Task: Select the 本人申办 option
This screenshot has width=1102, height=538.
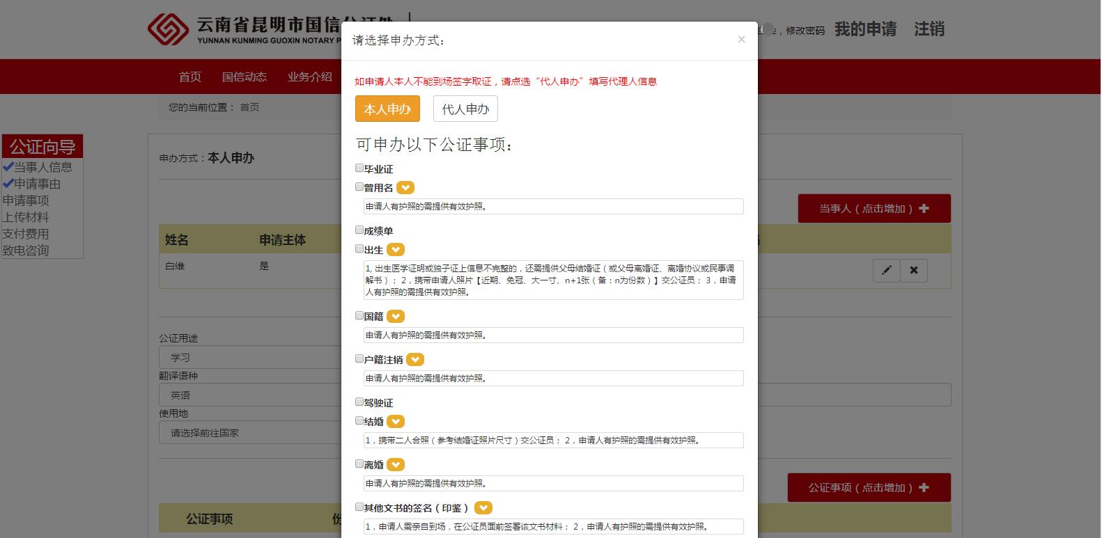Action: pos(387,109)
